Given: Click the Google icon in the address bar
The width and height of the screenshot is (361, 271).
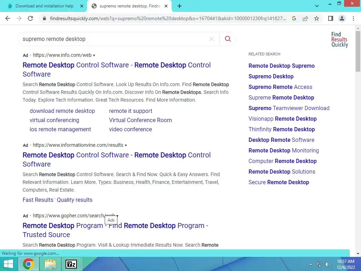Looking at the screenshot, I should pos(294,18).
